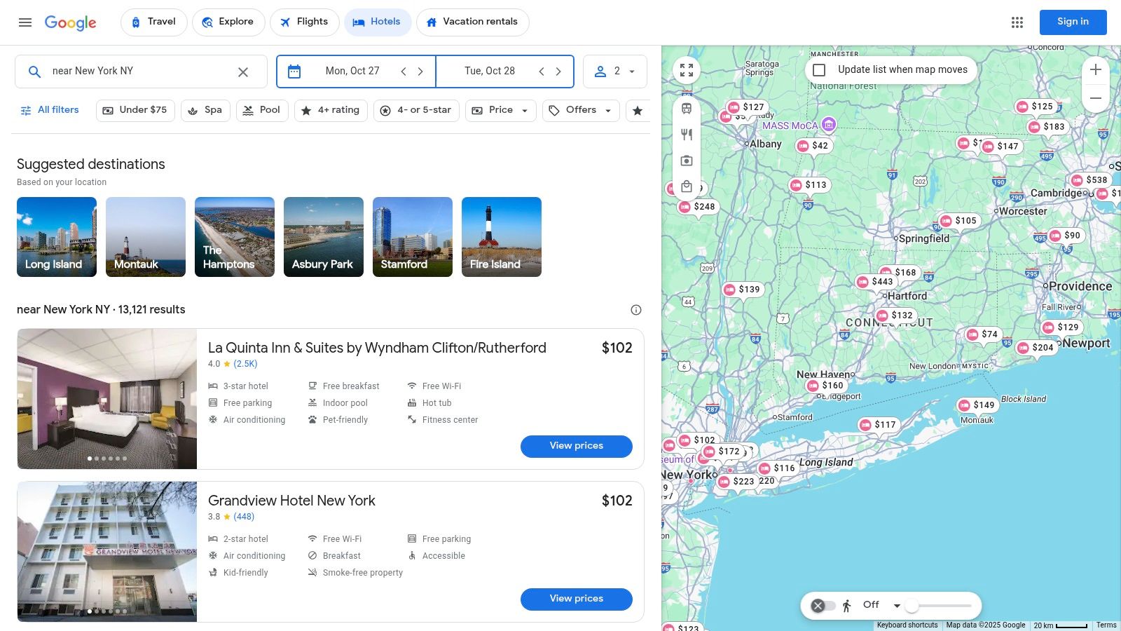Screen dimensions: 1121x631
Task: Go to Google home logo
Action: tap(71, 23)
